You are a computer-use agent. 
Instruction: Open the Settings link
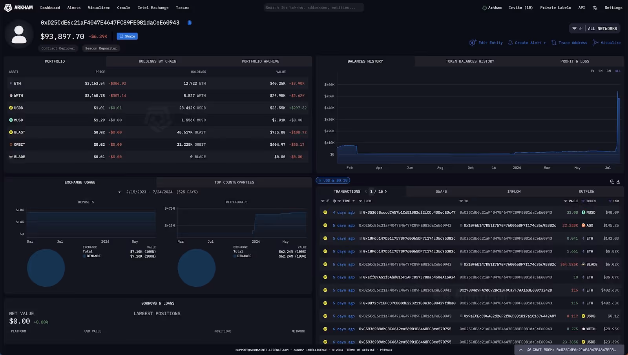(613, 8)
